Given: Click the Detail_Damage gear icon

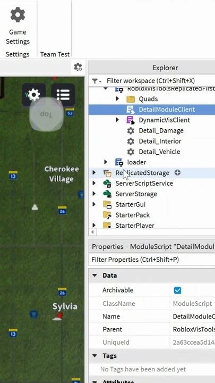Looking at the screenshot, I should (x=131, y=131).
